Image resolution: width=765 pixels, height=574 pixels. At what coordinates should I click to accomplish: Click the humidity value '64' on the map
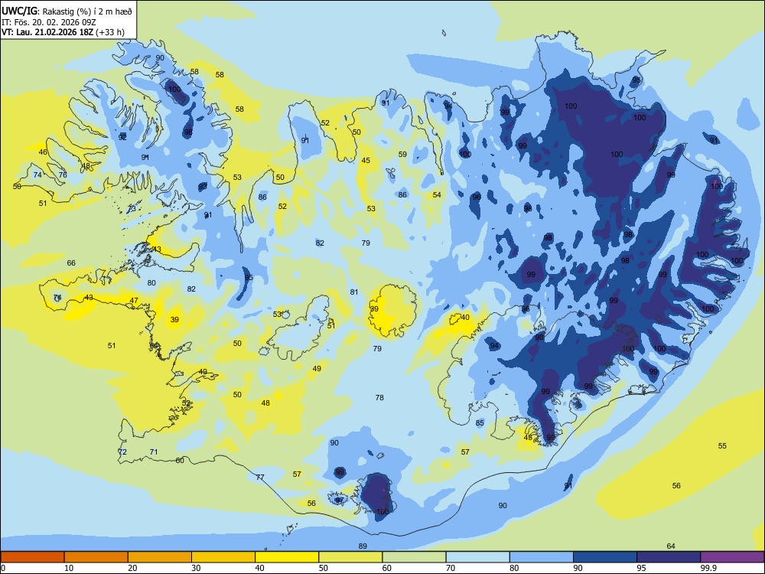point(671,546)
